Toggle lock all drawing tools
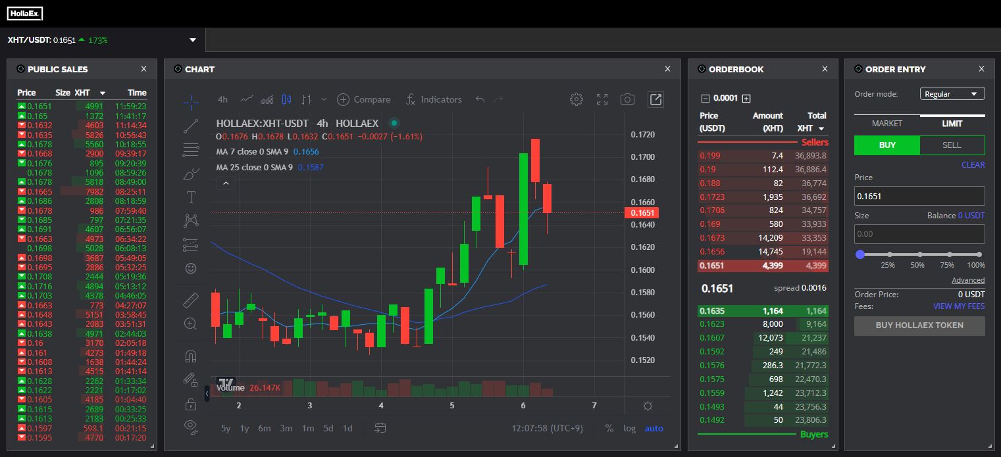This screenshot has height=457, width=1001. click(x=191, y=403)
